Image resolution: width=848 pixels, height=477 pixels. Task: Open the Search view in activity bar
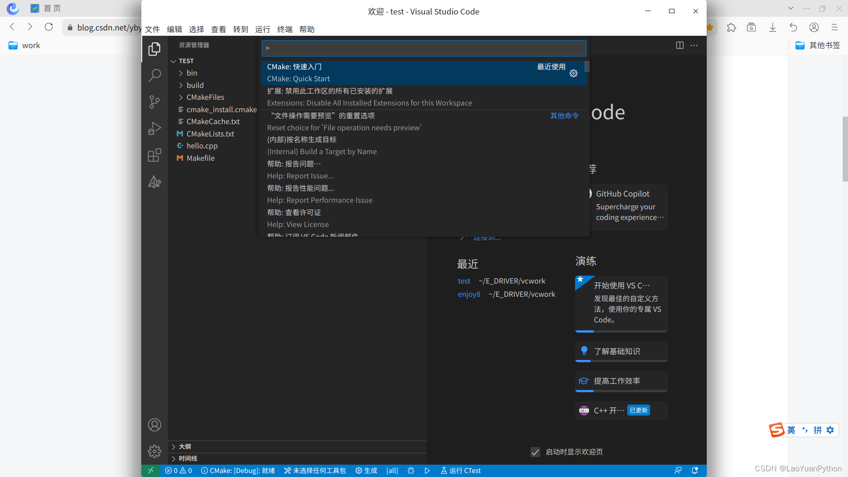154,76
